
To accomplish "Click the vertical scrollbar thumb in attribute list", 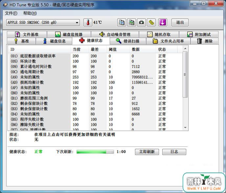I will (x=185, y=75).
